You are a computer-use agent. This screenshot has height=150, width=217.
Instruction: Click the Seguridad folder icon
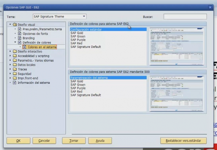(15, 74)
